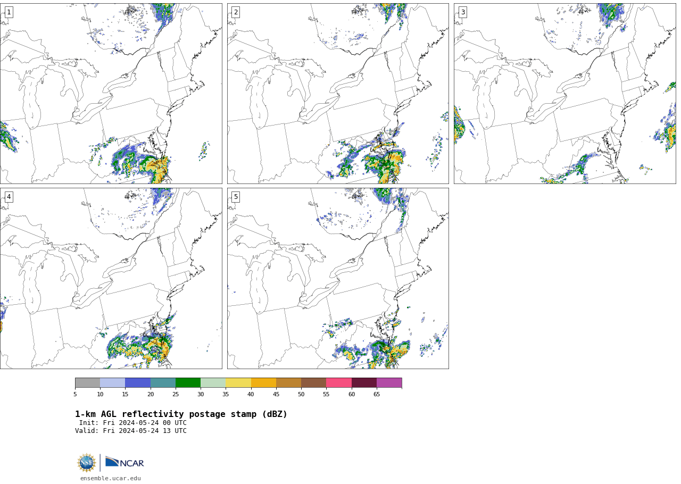Click the colorbar tick label '5'

click(75, 395)
